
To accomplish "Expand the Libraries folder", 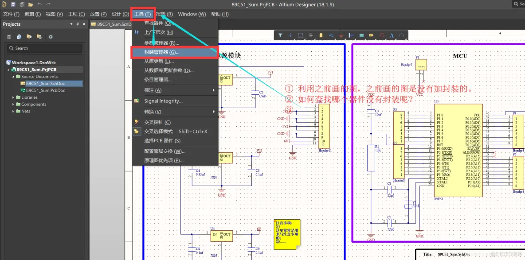I will (13, 97).
